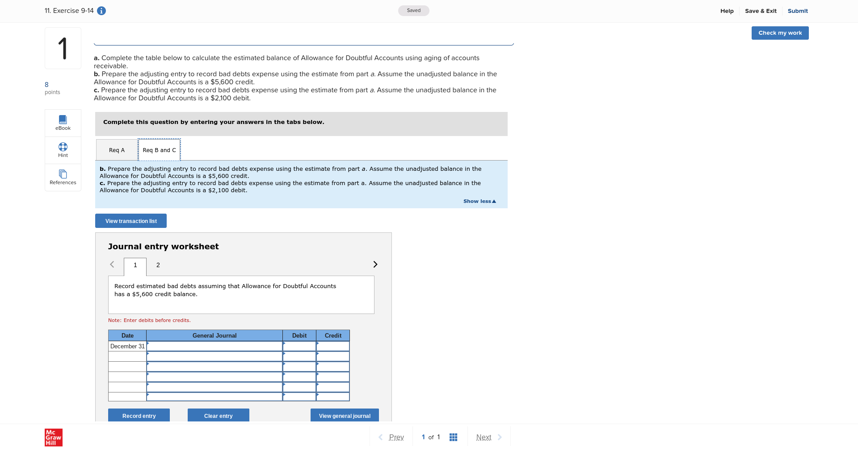Open the eBook resource
This screenshot has height=450, width=858.
coord(63,123)
